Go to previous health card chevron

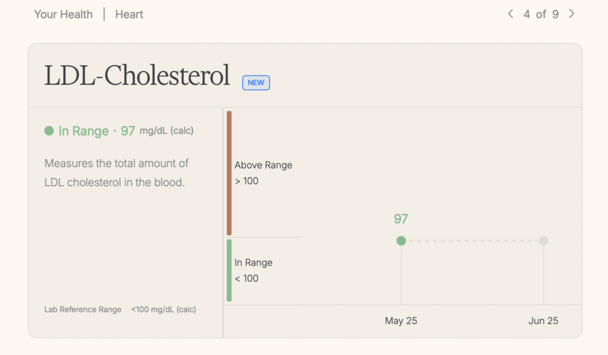[510, 14]
